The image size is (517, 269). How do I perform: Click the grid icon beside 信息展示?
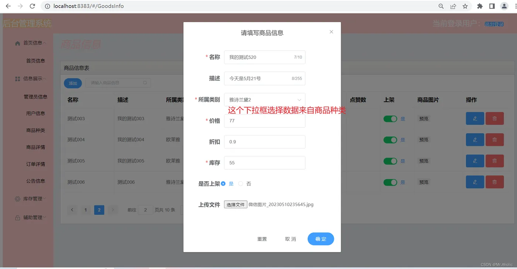[17, 79]
